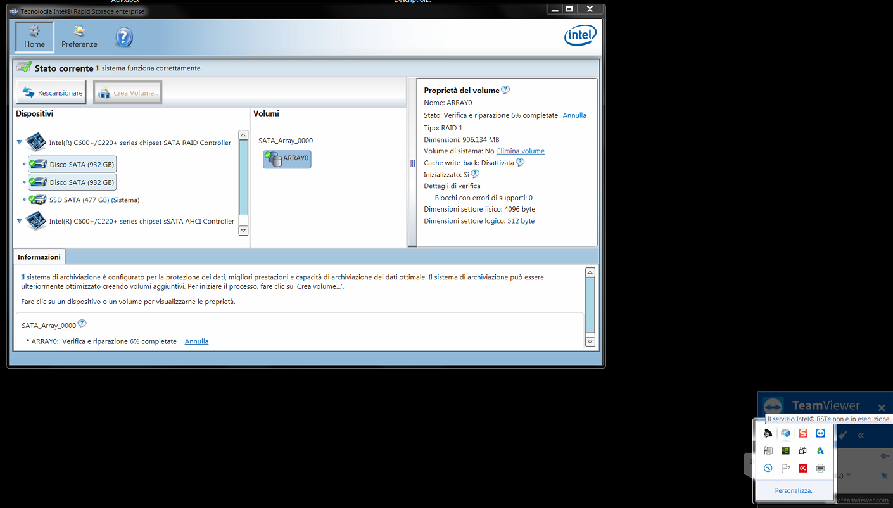
Task: Select the SATA RAID Controller icon
Action: pos(36,142)
